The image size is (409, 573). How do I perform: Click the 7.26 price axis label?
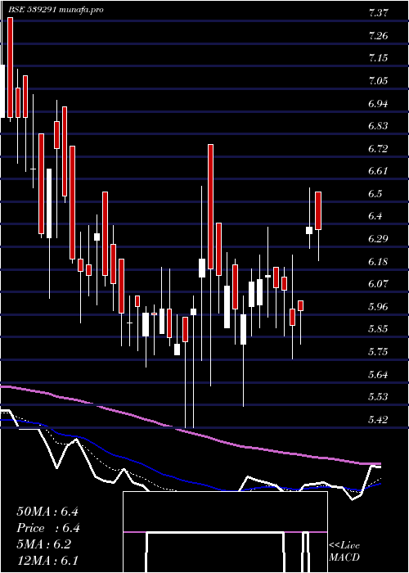(378, 36)
